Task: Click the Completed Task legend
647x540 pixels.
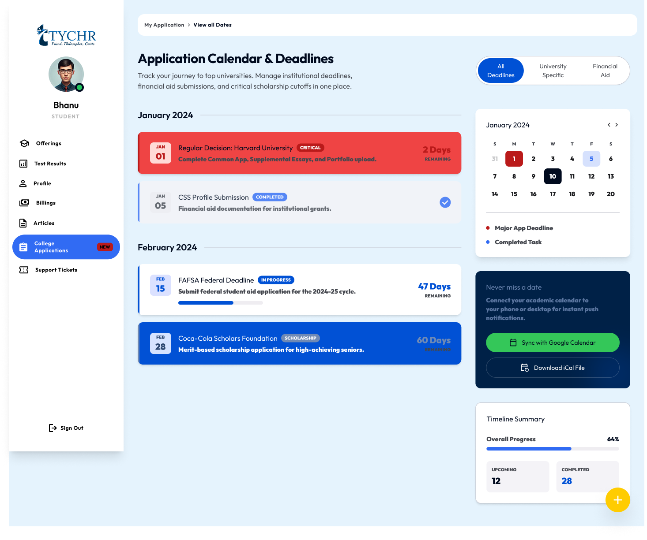Action: [x=518, y=242]
